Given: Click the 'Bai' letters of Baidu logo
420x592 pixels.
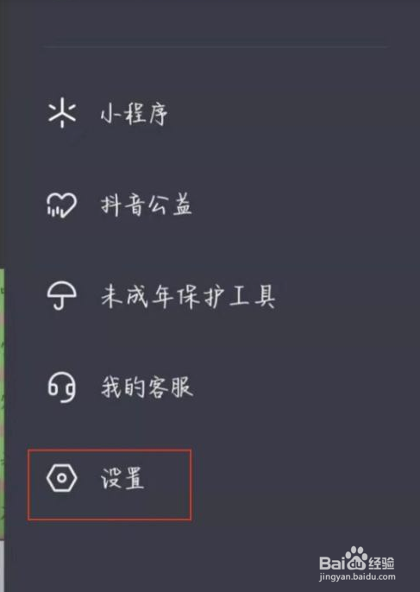Looking at the screenshot, I should 332,563.
